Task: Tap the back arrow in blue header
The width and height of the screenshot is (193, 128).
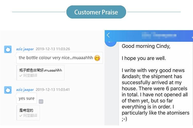Action: pyautogui.click(x=108, y=35)
